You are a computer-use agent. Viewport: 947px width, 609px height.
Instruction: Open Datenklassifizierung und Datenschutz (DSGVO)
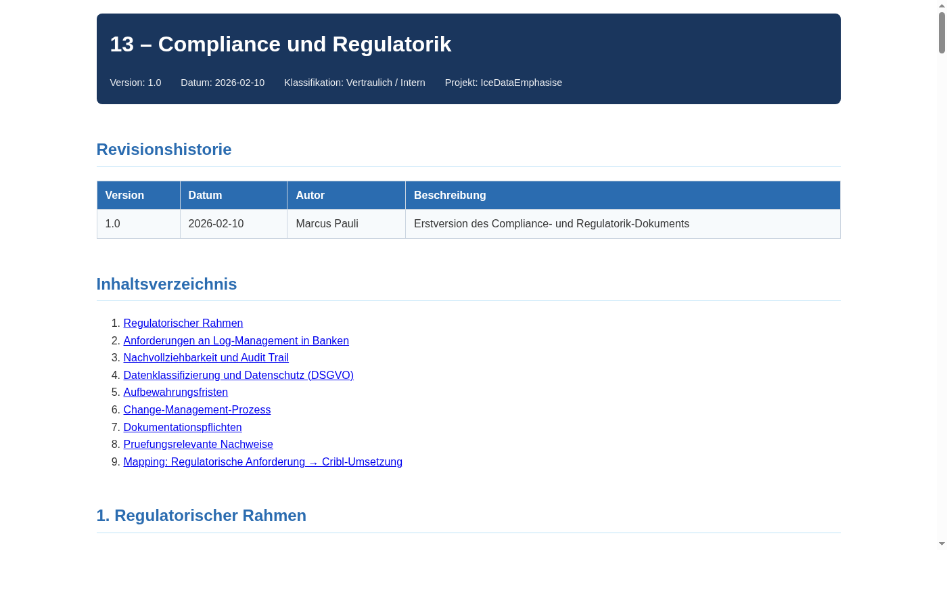[x=238, y=375]
